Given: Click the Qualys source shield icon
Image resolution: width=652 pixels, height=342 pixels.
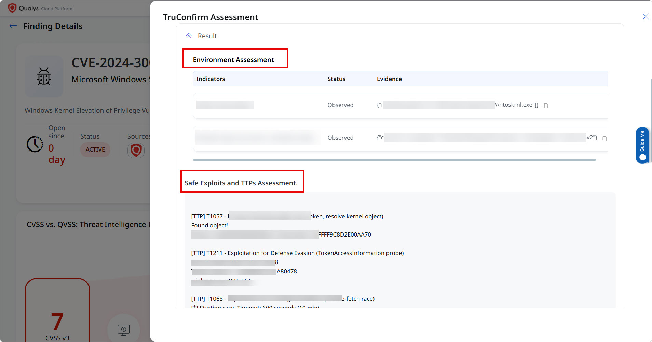Looking at the screenshot, I should tap(136, 150).
